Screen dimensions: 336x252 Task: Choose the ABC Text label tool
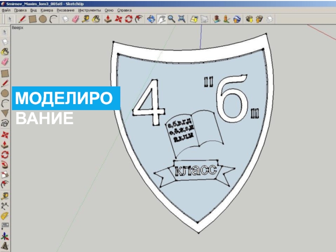coord(5,226)
